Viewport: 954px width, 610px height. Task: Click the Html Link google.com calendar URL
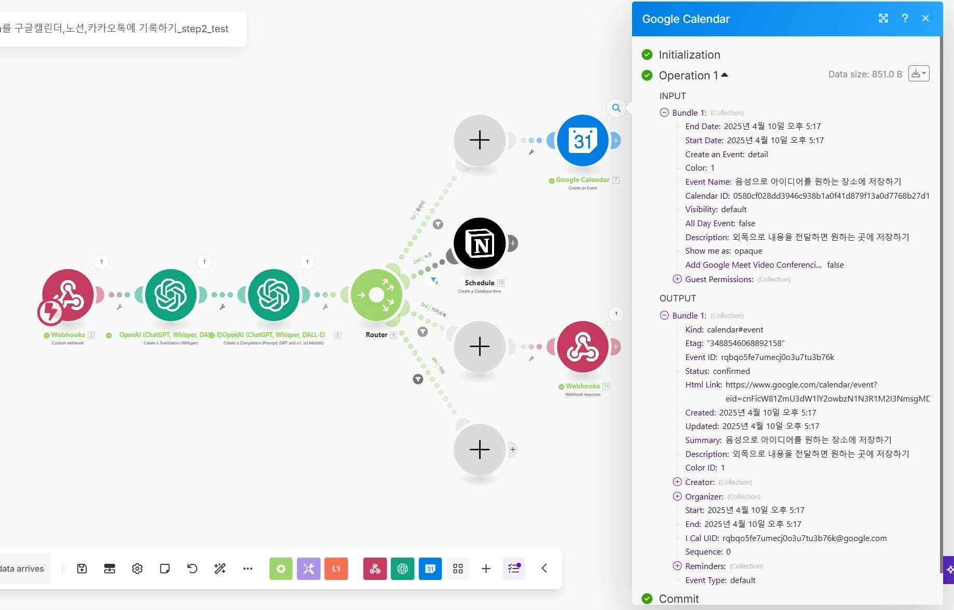827,392
